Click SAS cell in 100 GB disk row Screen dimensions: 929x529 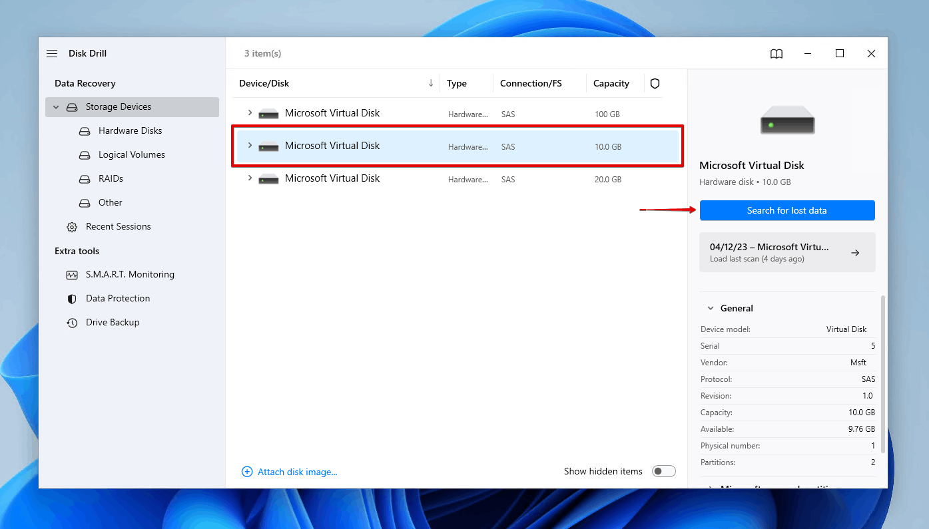508,114
